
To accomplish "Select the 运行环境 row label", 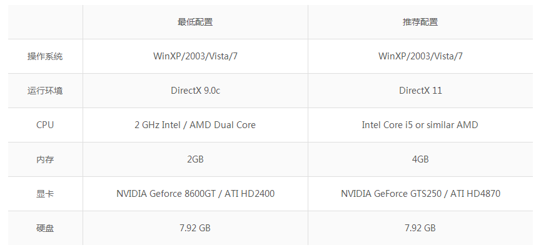I will point(45,91).
